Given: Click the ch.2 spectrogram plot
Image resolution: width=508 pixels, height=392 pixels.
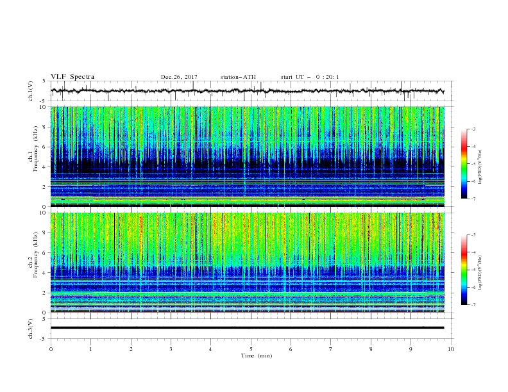Looking at the screenshot, I should pyautogui.click(x=248, y=263).
